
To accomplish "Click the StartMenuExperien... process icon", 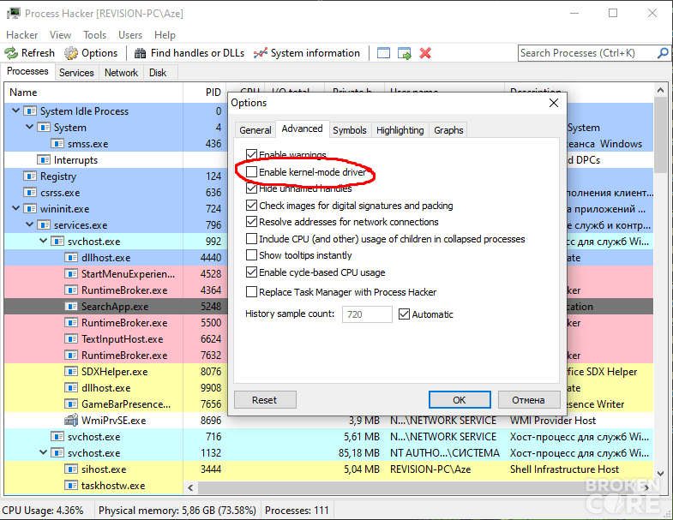I will pos(71,274).
